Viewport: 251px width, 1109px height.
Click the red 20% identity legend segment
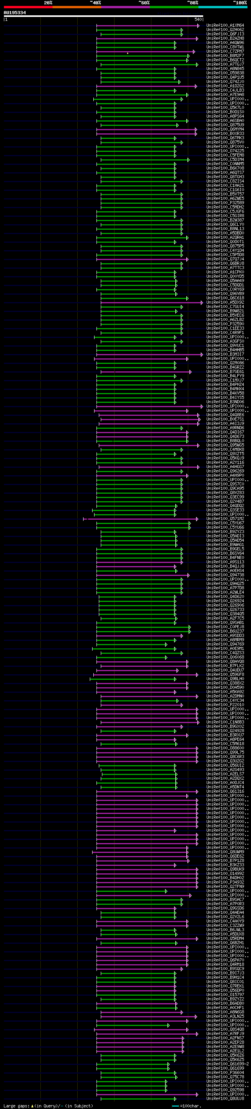(28, 7)
